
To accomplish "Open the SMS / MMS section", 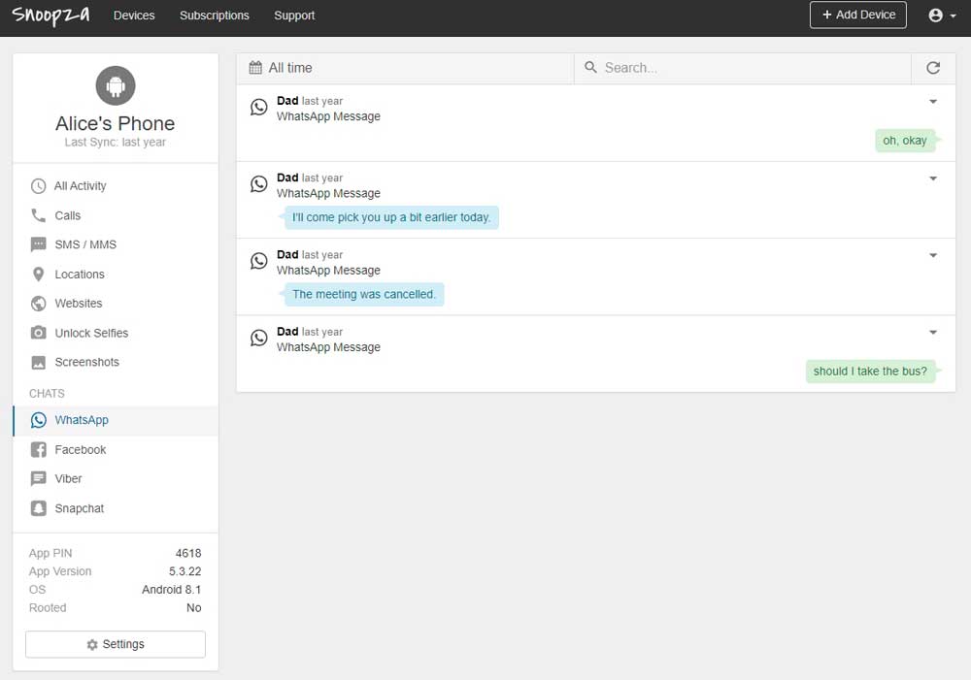I will (x=116, y=244).
